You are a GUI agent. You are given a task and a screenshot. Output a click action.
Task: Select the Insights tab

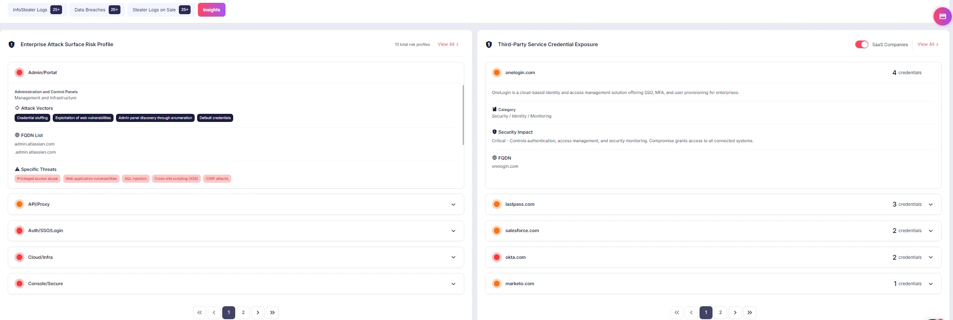pos(212,10)
